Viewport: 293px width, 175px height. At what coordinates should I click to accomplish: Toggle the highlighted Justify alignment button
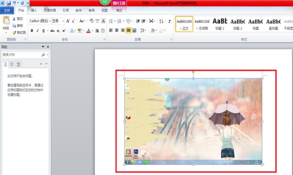click(x=129, y=30)
